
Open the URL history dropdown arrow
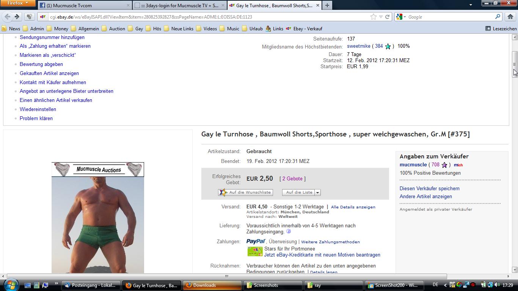[x=381, y=17]
